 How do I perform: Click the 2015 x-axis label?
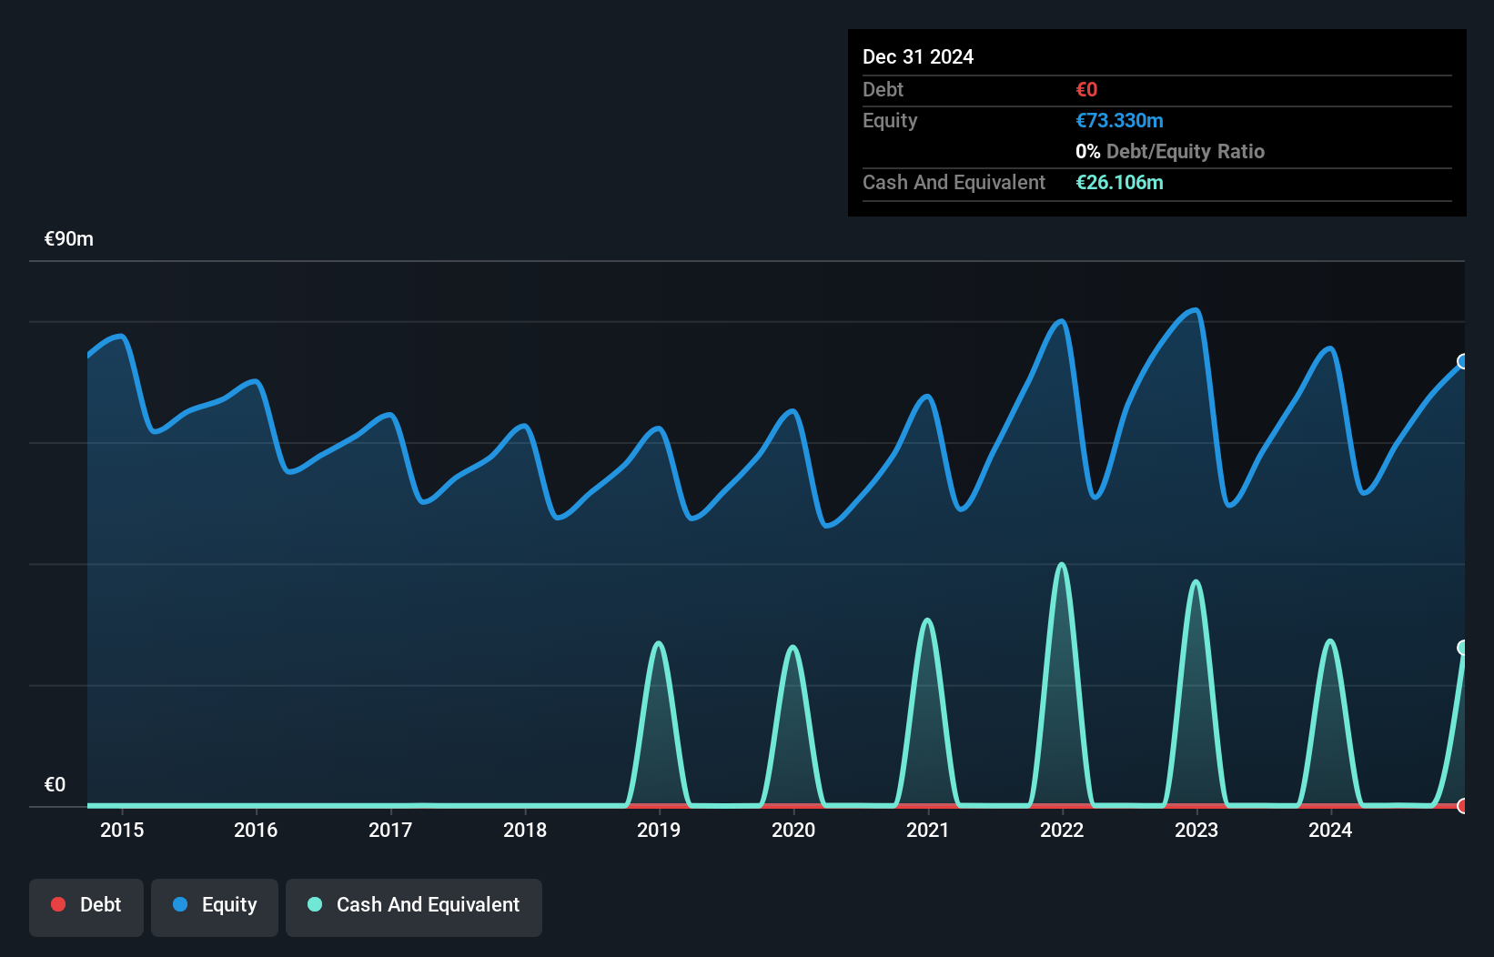[x=122, y=830]
